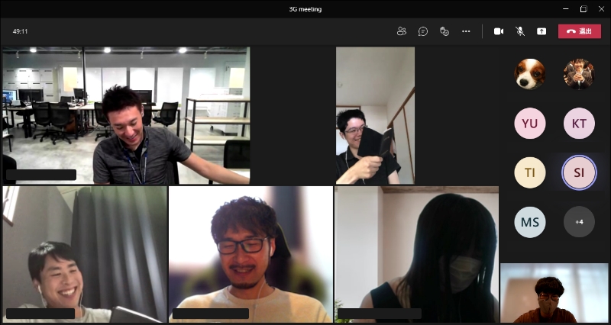The width and height of the screenshot is (611, 325).
Task: Open the meeting chat icon
Action: coord(423,31)
